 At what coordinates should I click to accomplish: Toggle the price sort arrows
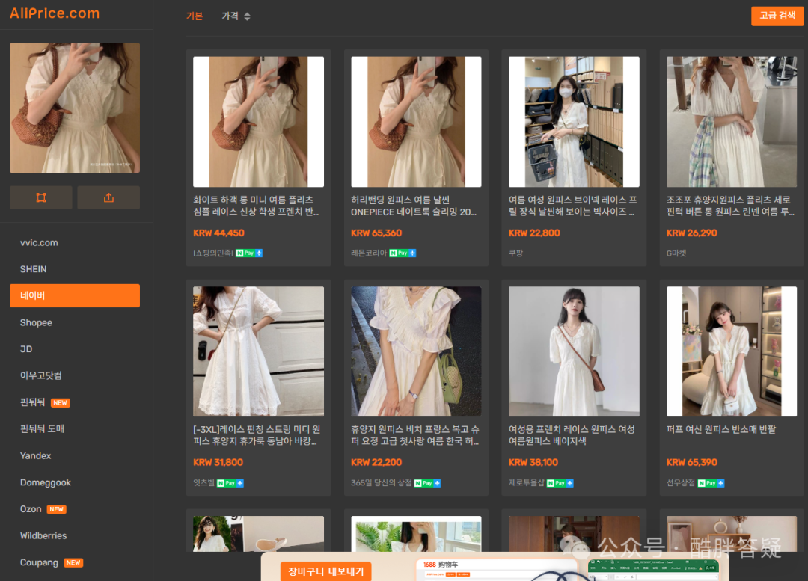point(248,16)
